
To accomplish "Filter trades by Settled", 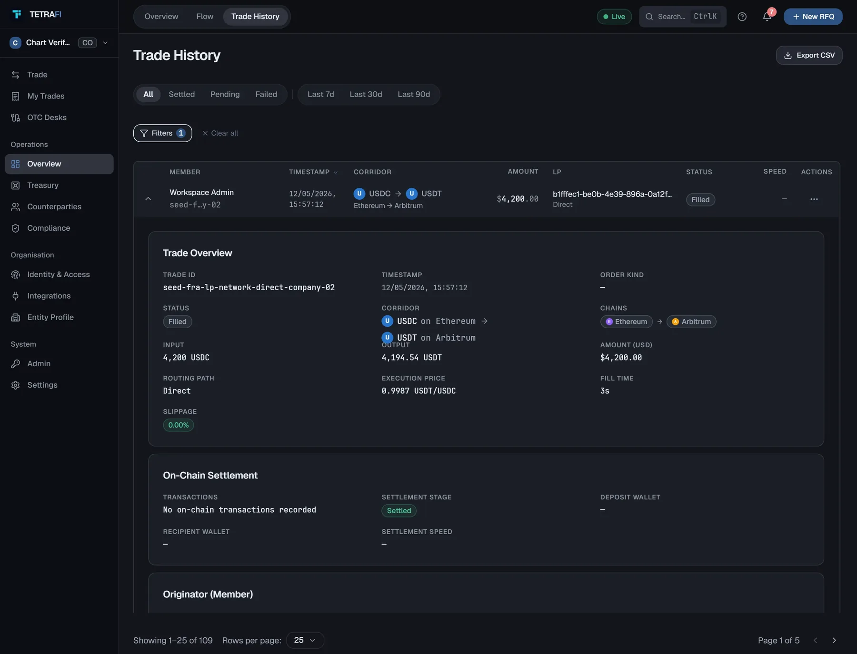I will click(181, 94).
